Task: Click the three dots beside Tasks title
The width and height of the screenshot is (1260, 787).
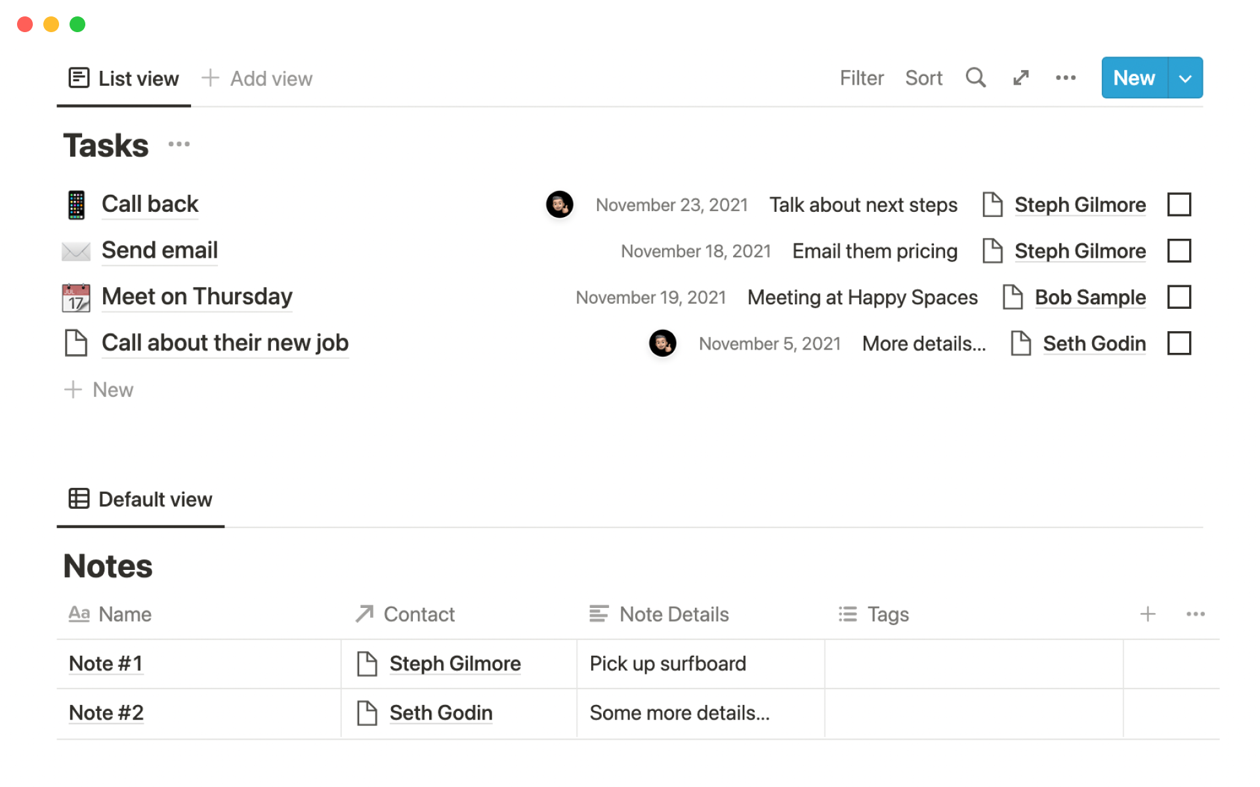Action: (x=178, y=144)
